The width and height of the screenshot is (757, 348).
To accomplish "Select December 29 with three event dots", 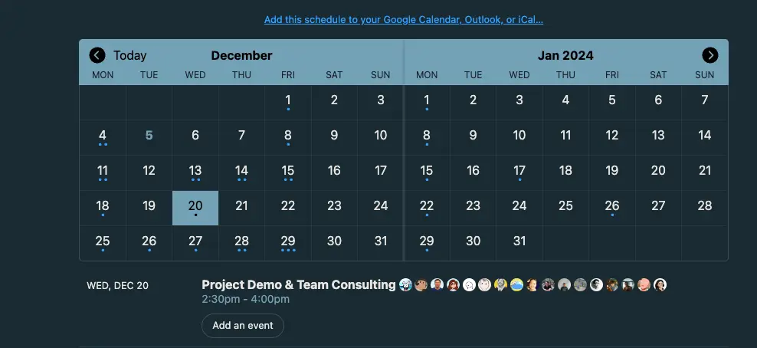I will [x=288, y=243].
